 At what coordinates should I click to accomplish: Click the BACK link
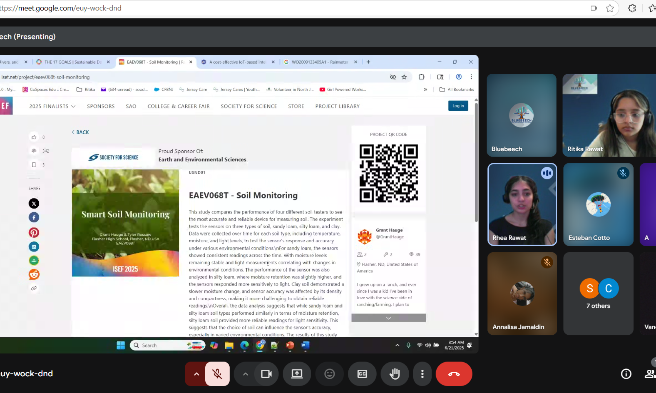pyautogui.click(x=80, y=132)
